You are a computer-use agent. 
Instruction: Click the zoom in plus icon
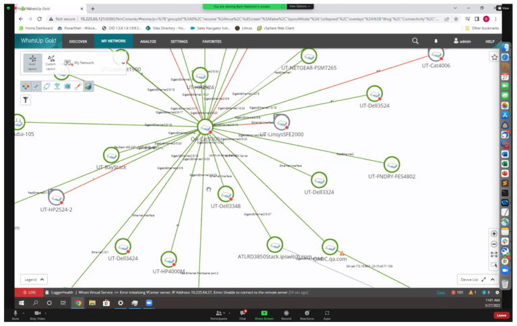[x=494, y=233]
